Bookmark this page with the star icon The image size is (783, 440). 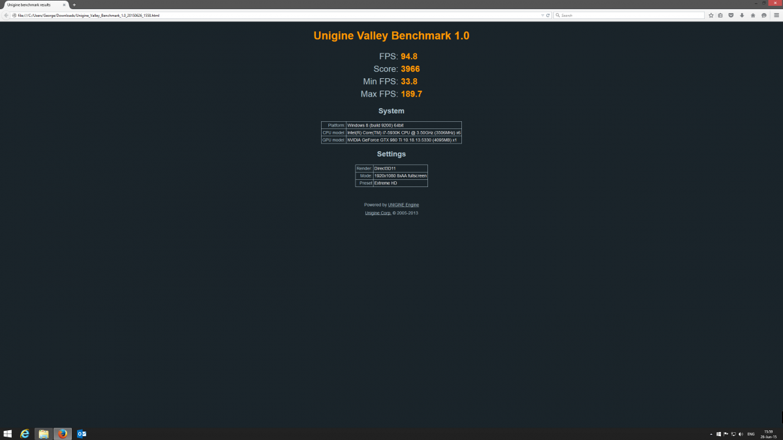(711, 15)
